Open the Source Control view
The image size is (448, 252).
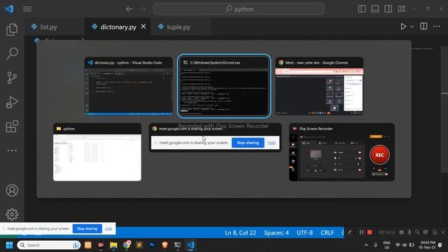tap(12, 78)
